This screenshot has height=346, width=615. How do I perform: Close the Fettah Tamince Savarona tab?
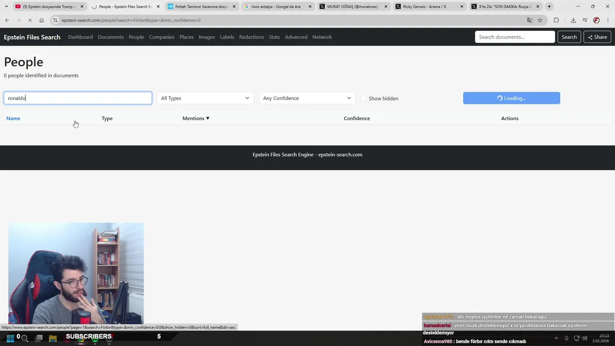click(234, 7)
